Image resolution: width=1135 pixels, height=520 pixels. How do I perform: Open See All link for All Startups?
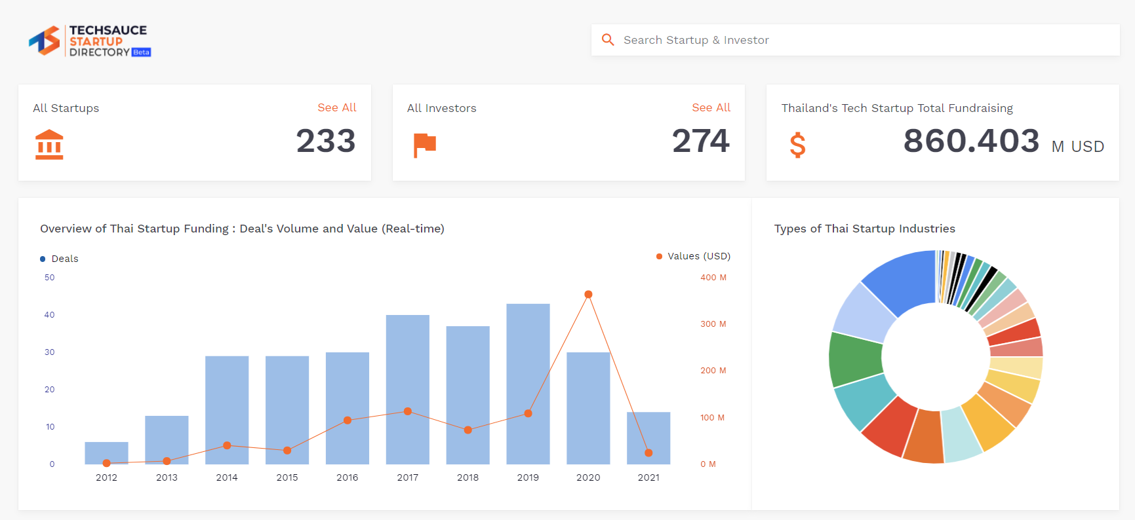pyautogui.click(x=337, y=107)
